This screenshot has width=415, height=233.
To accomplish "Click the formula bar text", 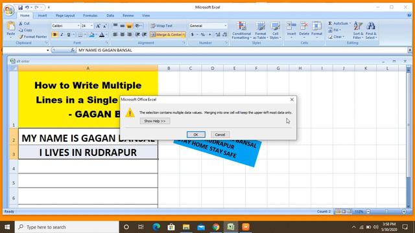I will point(105,50).
